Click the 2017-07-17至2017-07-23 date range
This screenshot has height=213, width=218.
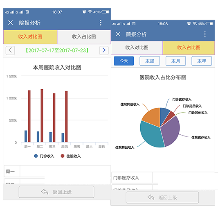tap(57, 50)
